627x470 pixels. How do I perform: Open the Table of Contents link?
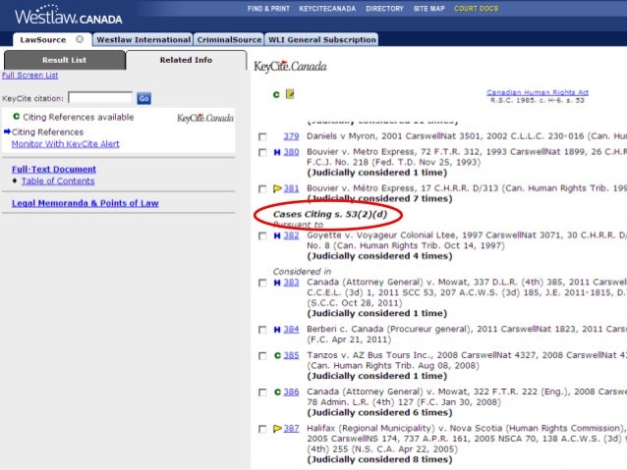coord(58,181)
